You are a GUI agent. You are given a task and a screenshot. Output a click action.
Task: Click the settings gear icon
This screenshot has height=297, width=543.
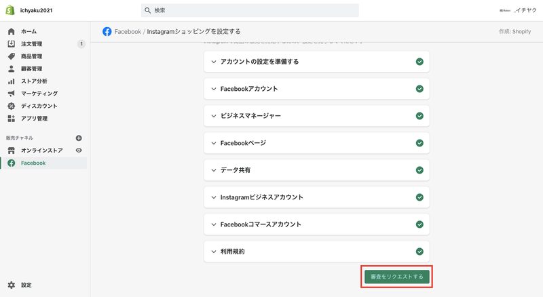tap(12, 285)
